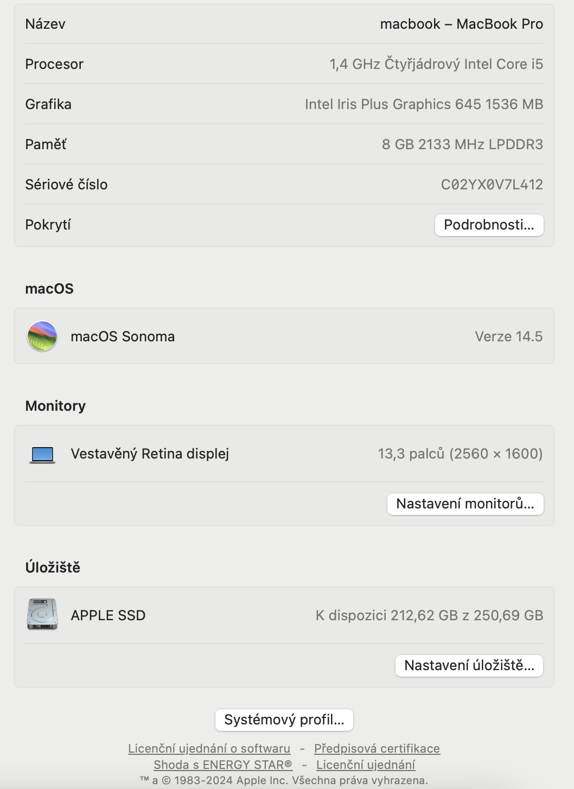Click the APPLE SSD storage label

108,616
